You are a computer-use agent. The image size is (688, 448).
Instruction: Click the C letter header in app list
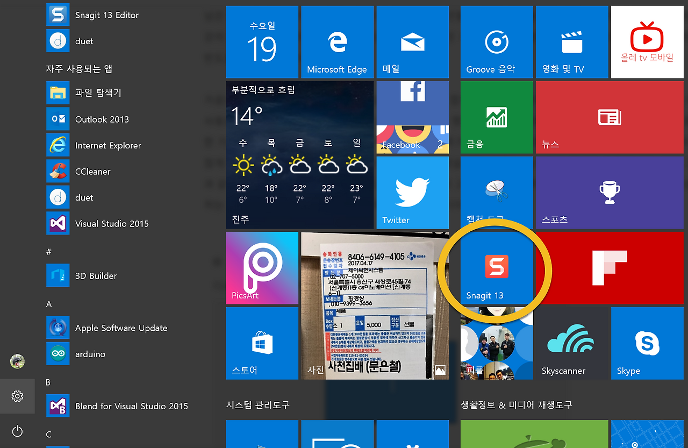point(48,435)
